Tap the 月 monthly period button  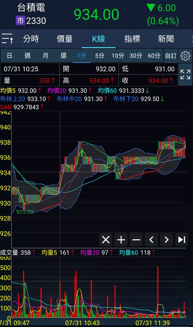click(x=45, y=56)
